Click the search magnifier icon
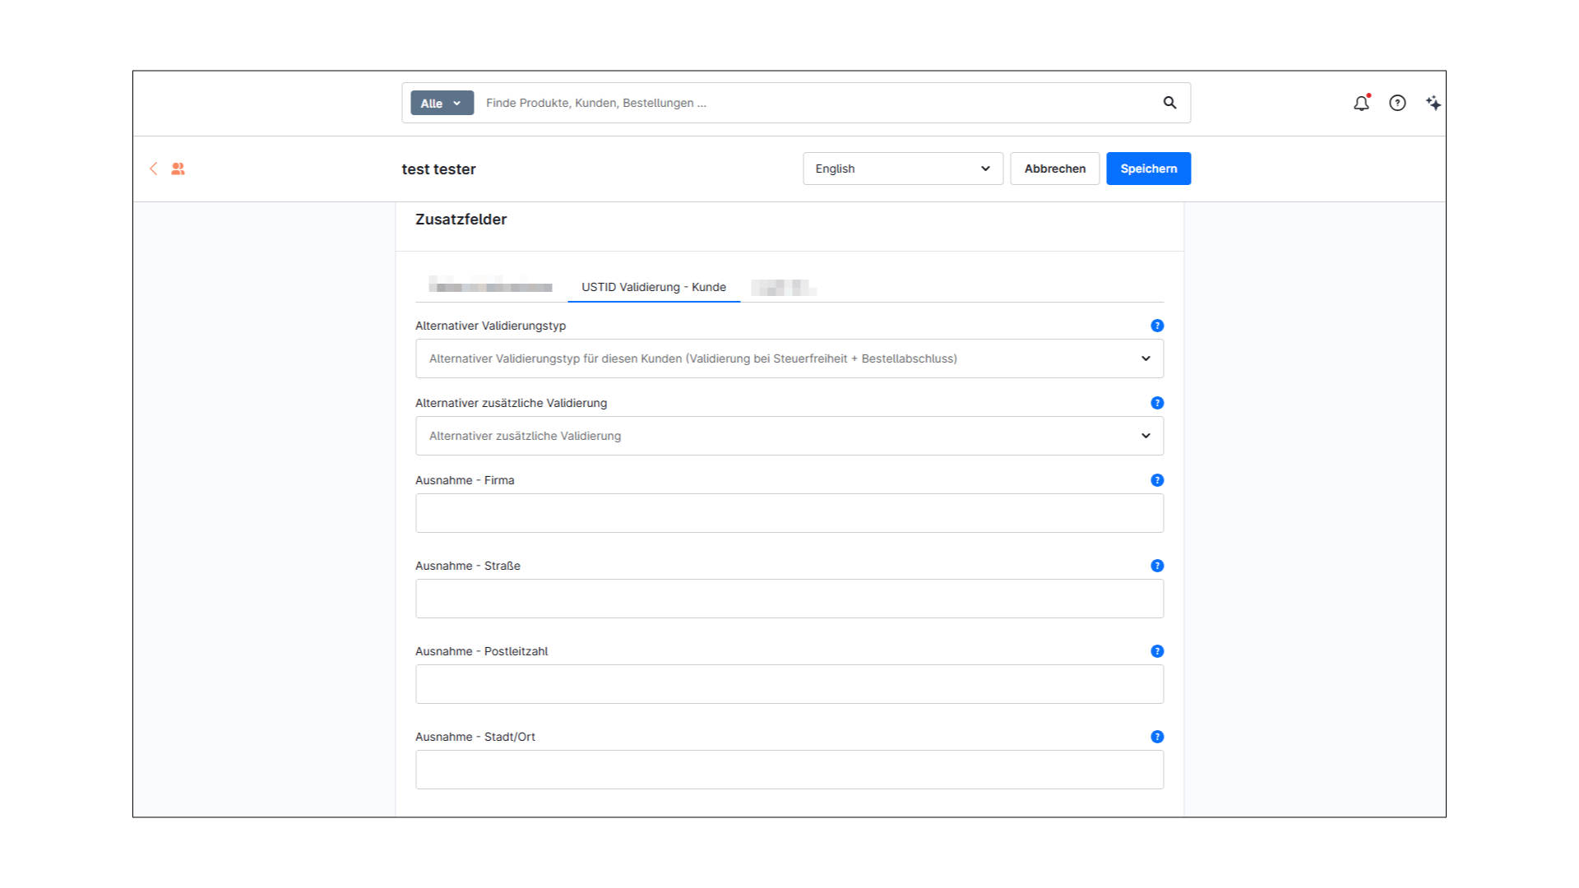The image size is (1579, 888). (x=1169, y=103)
